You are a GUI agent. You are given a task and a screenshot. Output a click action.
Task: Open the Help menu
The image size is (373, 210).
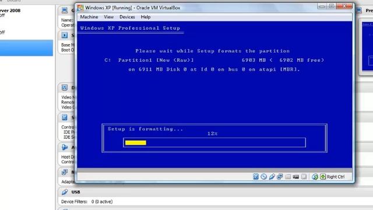[145, 17]
